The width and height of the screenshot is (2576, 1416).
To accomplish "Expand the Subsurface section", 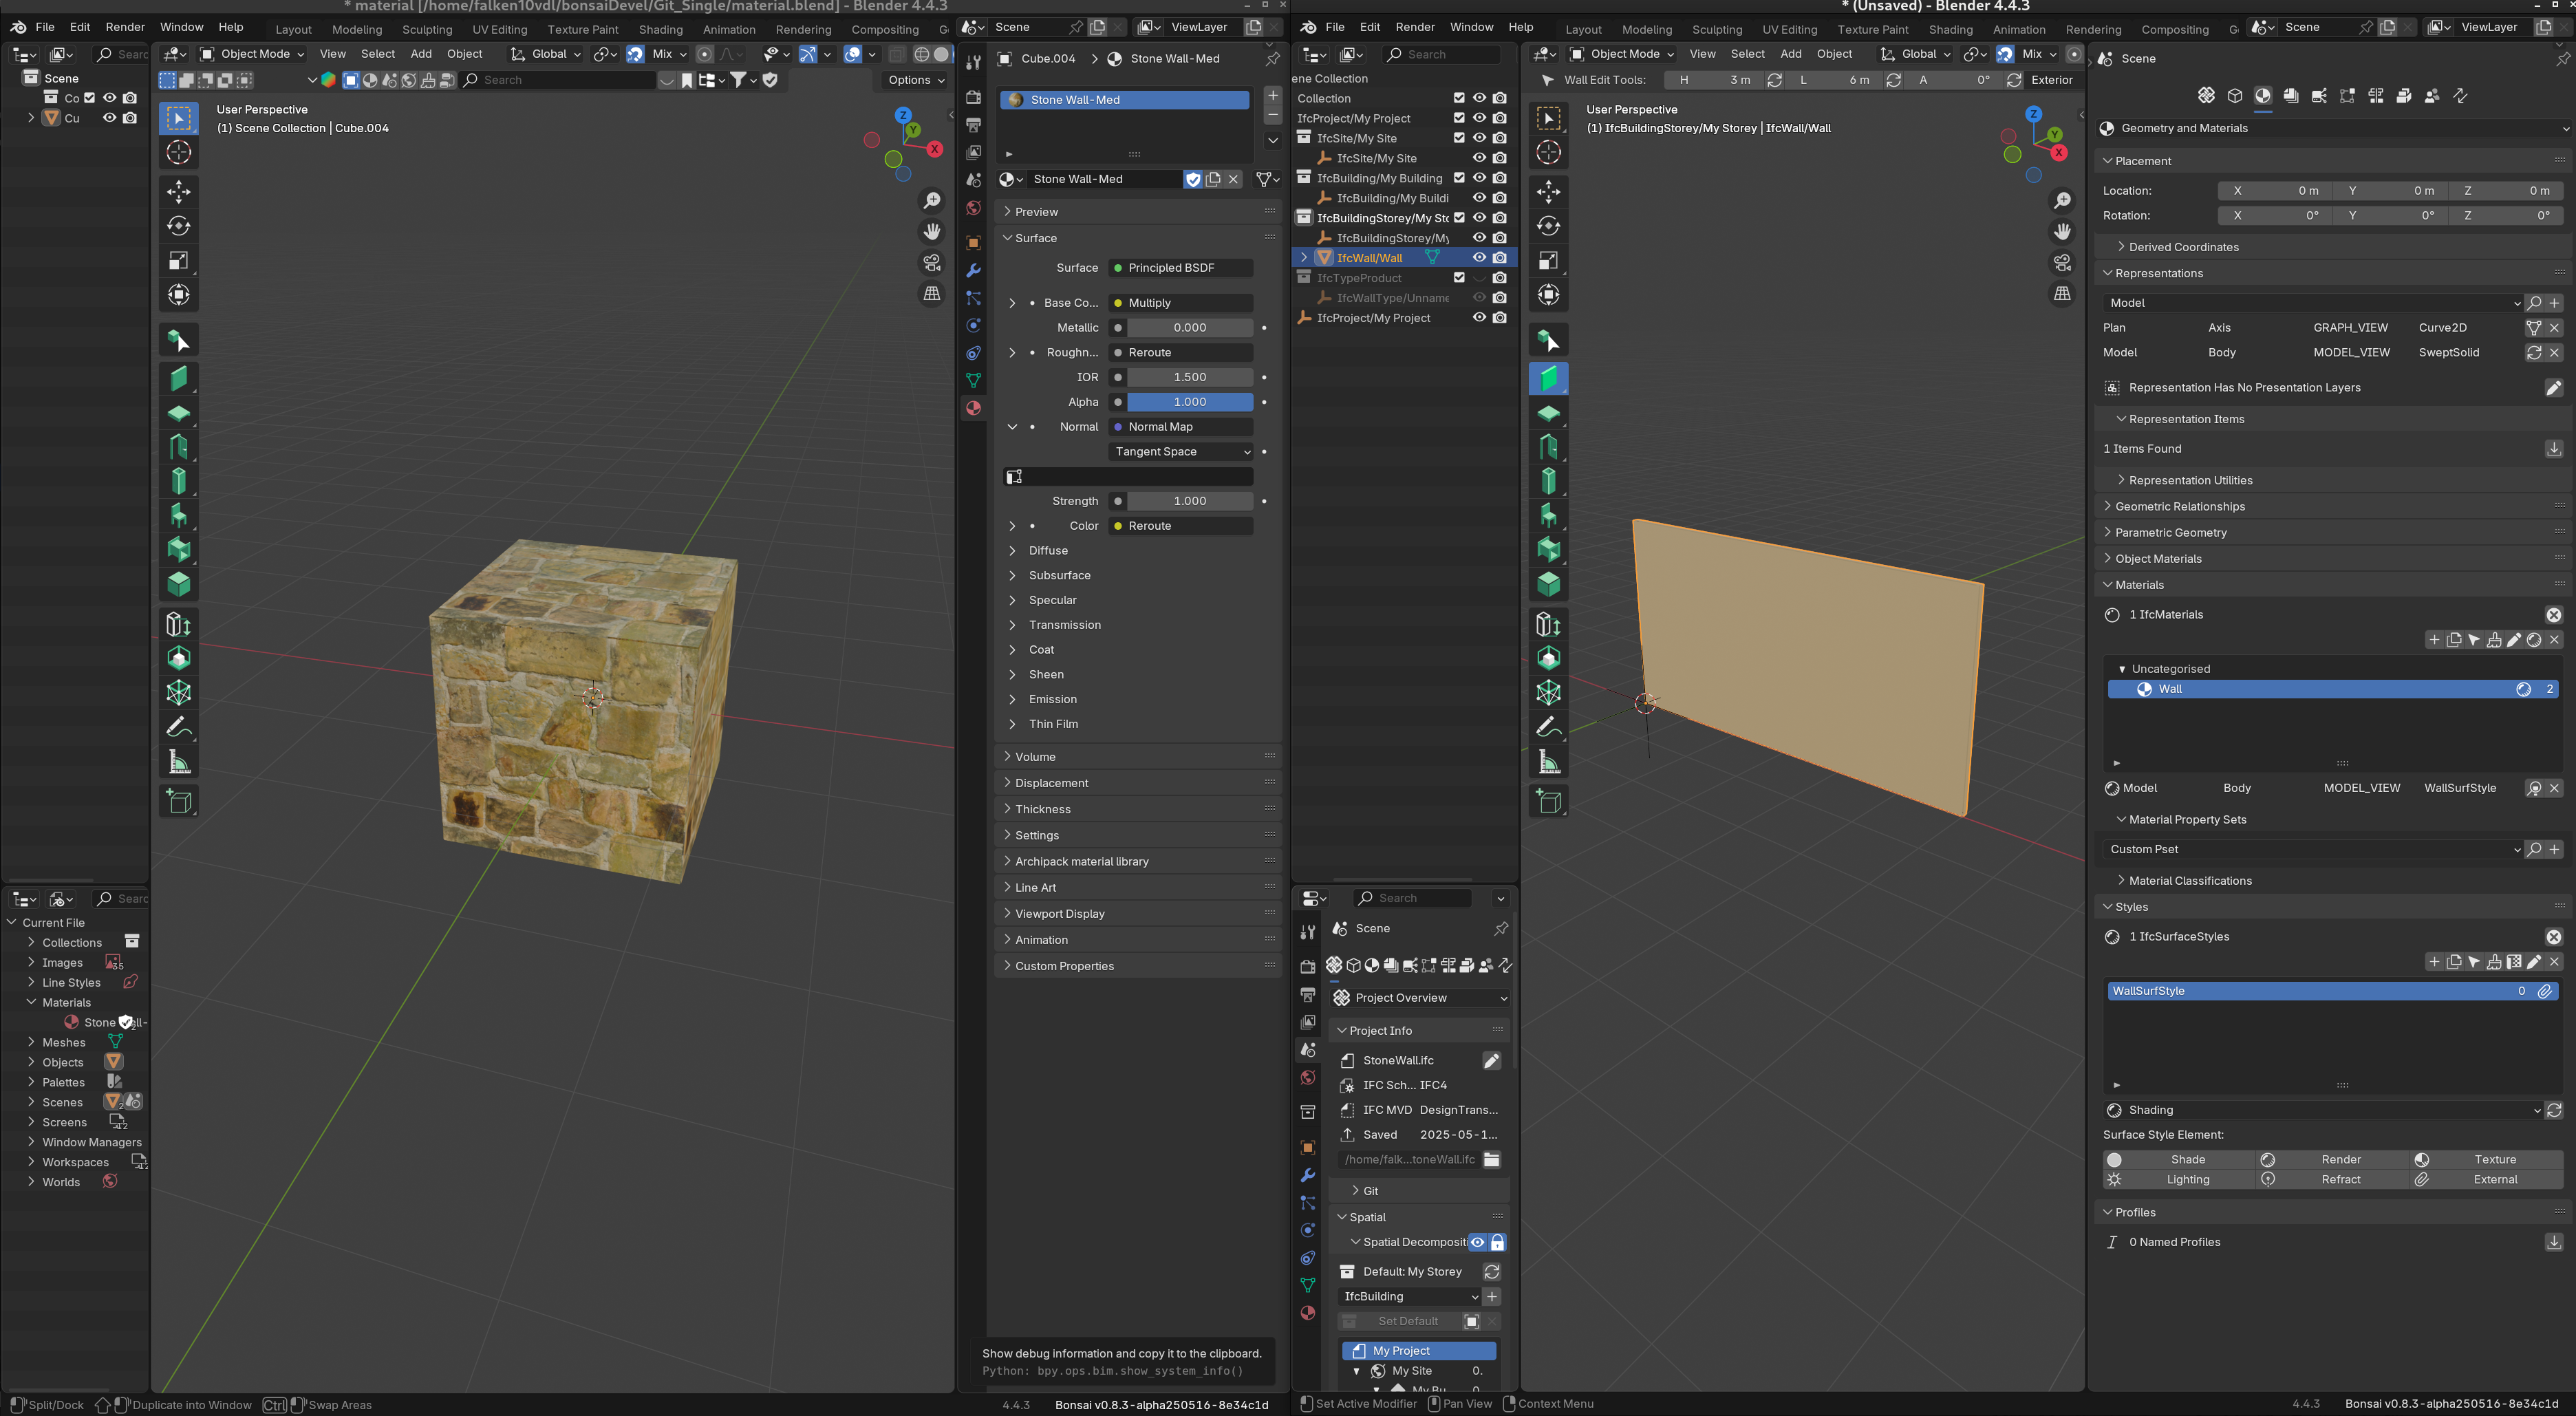I will coord(1059,576).
